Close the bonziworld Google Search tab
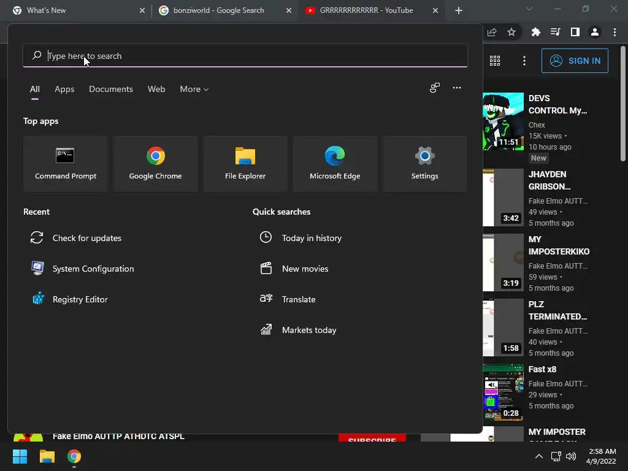 [x=289, y=11]
